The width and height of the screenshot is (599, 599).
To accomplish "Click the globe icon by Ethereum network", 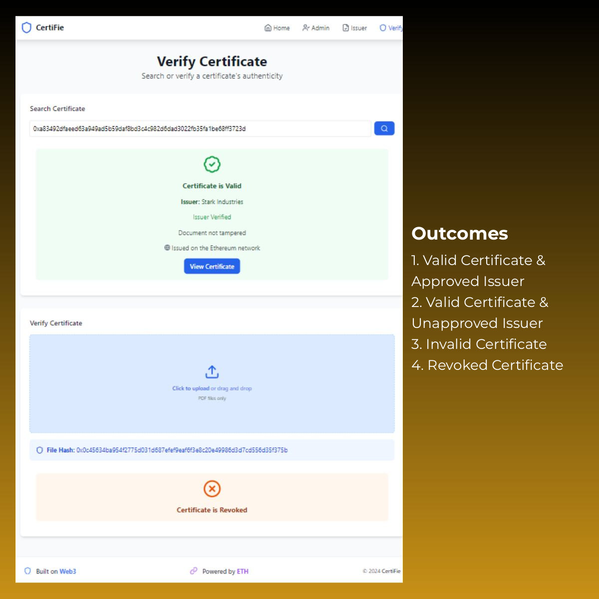I will (x=167, y=248).
